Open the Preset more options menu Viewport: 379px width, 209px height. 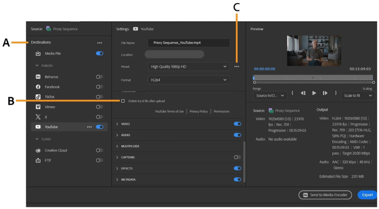237,67
